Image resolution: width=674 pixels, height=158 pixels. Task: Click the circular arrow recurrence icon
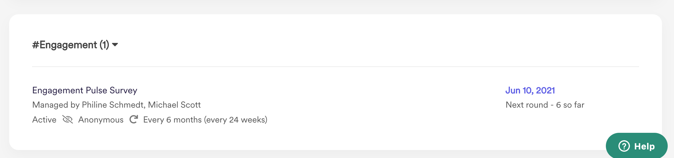[x=134, y=119]
